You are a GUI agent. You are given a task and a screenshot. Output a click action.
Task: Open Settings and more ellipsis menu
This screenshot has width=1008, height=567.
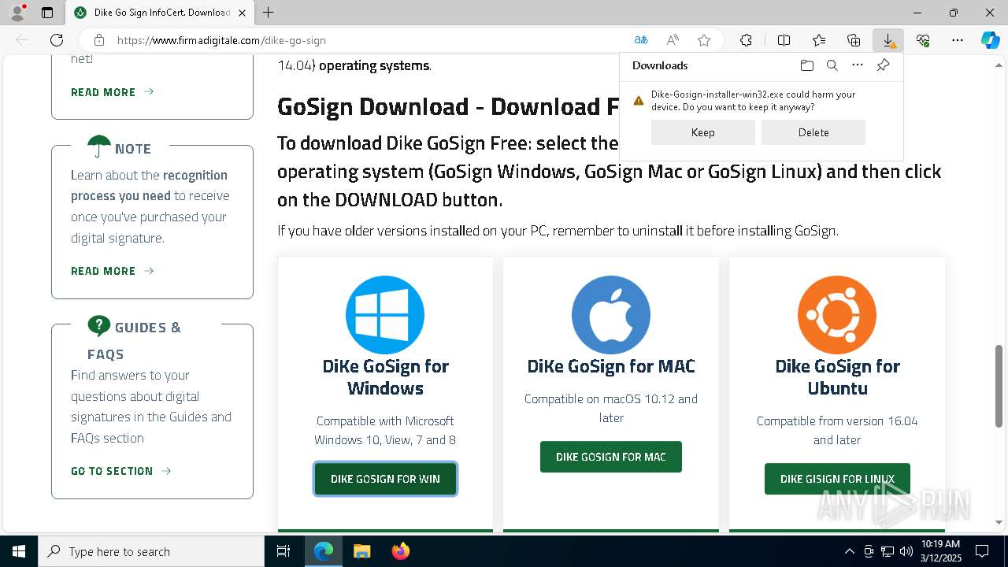958,40
